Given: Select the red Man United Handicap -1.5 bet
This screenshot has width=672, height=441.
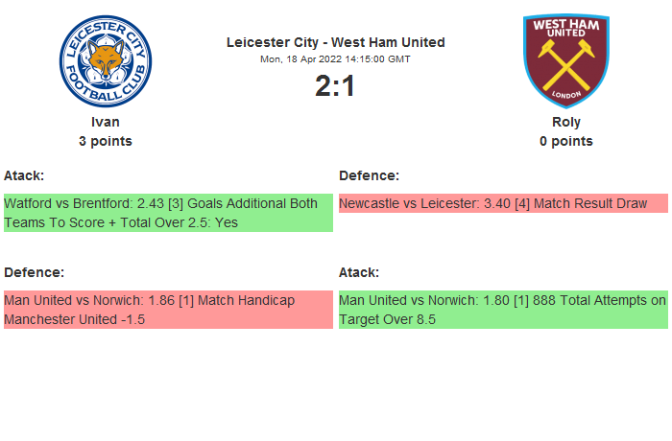Looking at the screenshot, I should click(168, 310).
